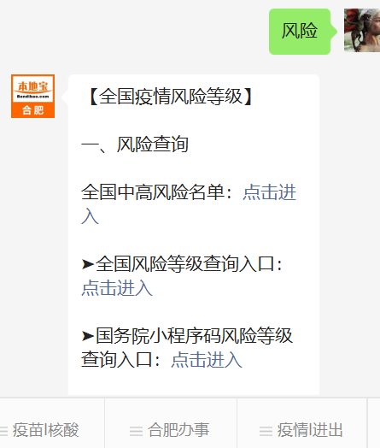
Task: Click the 全国风险等级查询入口 text line
Action: point(185,263)
